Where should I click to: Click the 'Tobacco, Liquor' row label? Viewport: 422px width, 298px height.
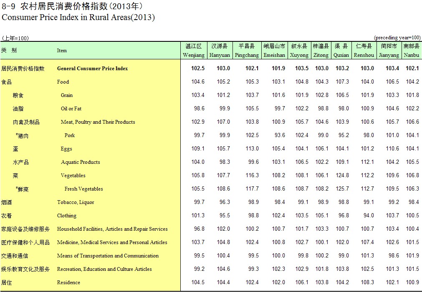76,202
